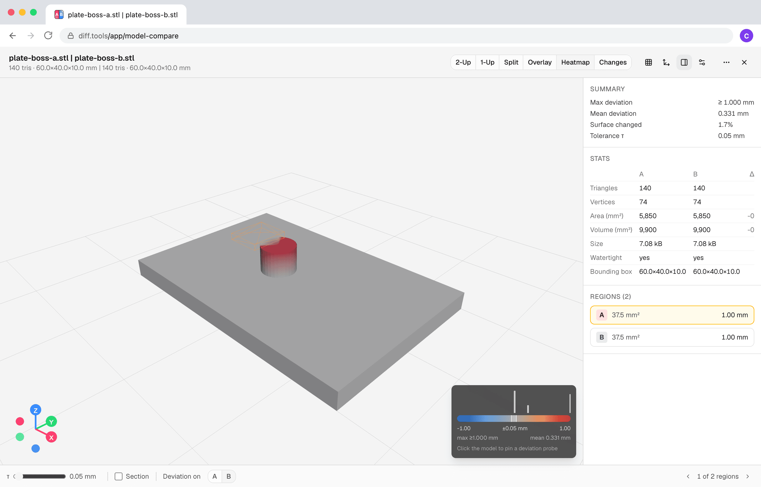Snap view to negative Z axis dot
761x487 pixels.
tap(36, 448)
